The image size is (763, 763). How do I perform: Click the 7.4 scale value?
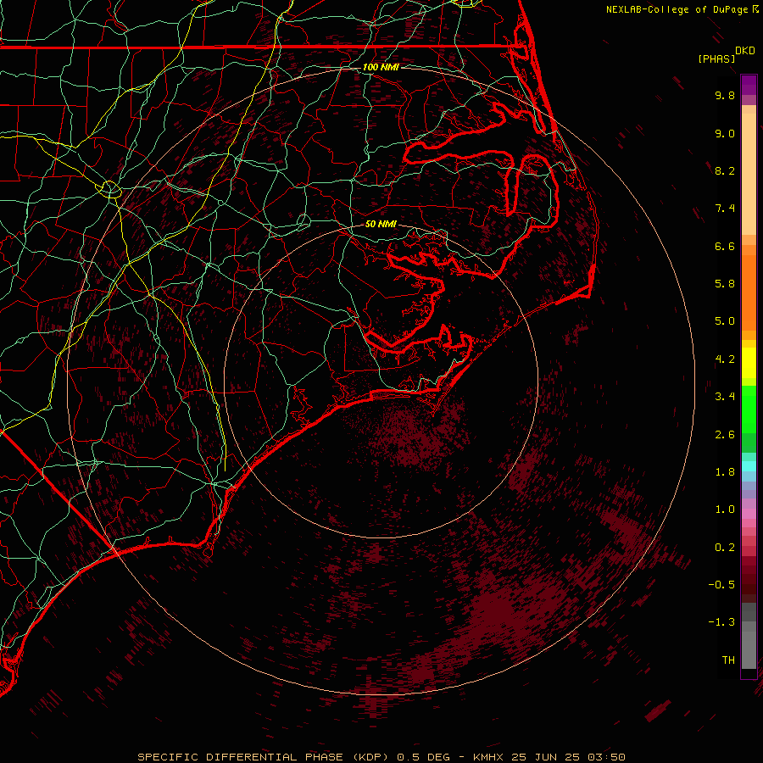click(725, 209)
